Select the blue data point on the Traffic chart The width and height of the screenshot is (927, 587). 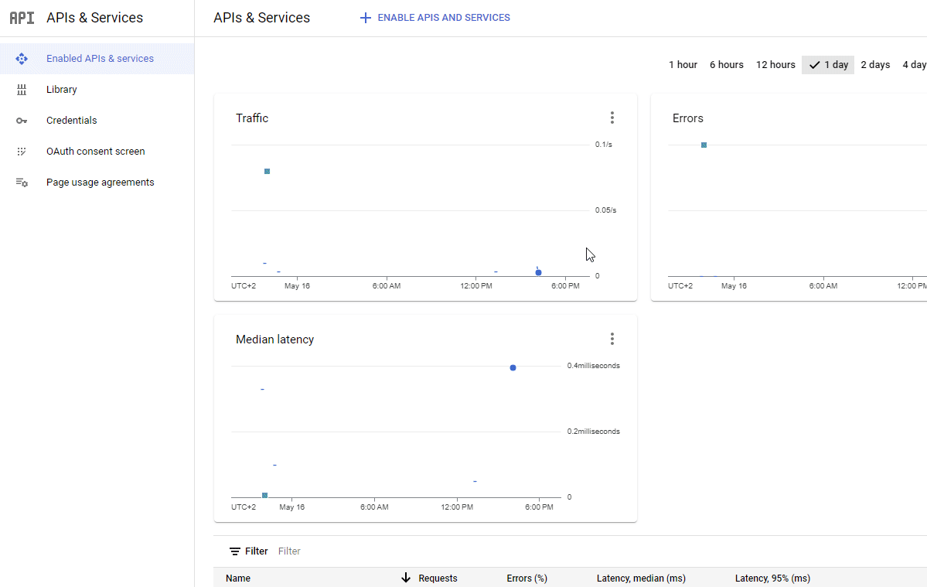538,272
